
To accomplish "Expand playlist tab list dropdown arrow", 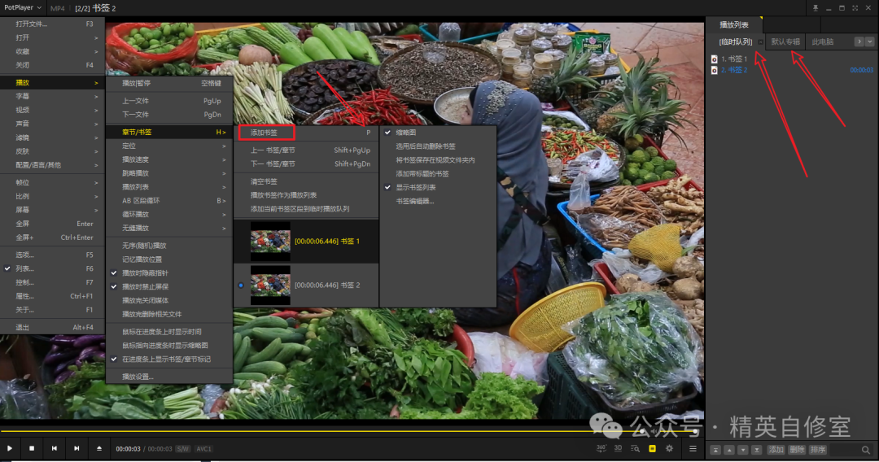I will [869, 41].
